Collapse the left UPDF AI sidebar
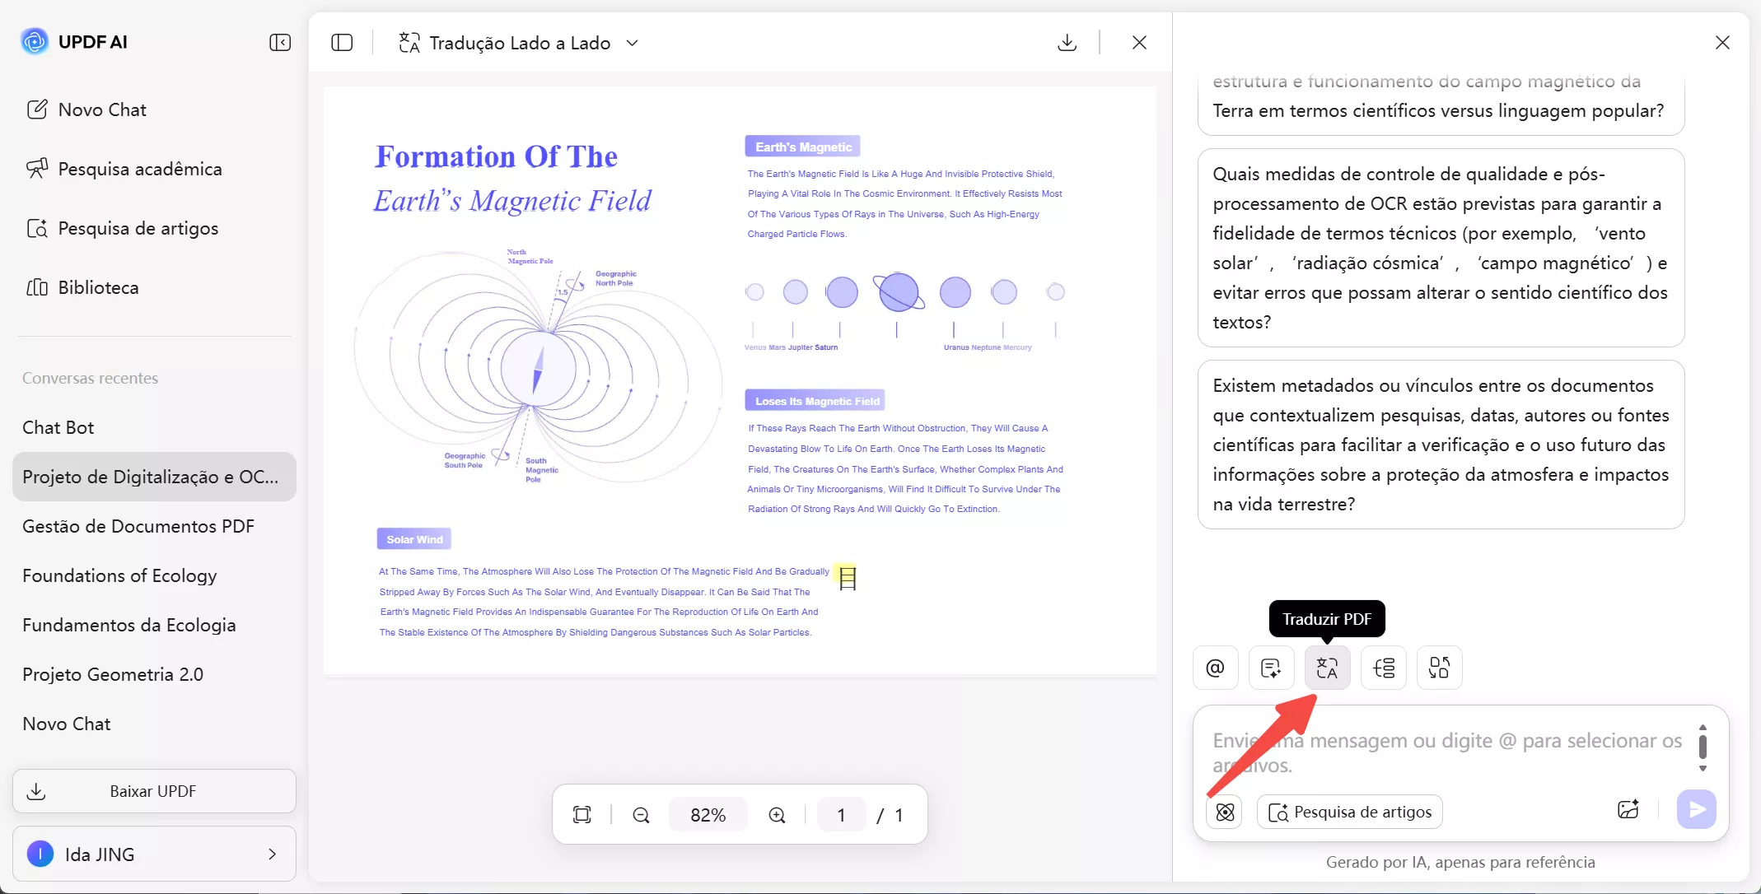 click(x=280, y=43)
